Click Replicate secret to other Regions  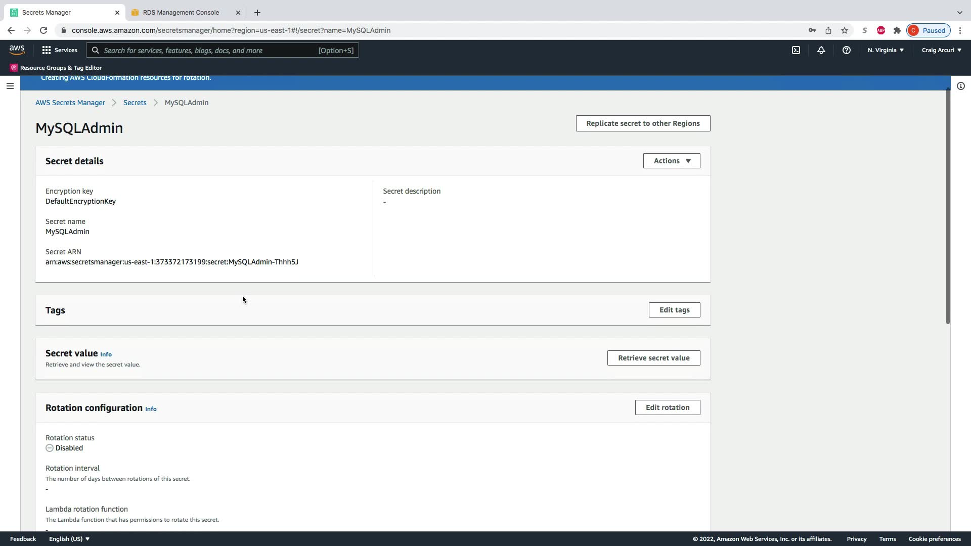click(643, 123)
